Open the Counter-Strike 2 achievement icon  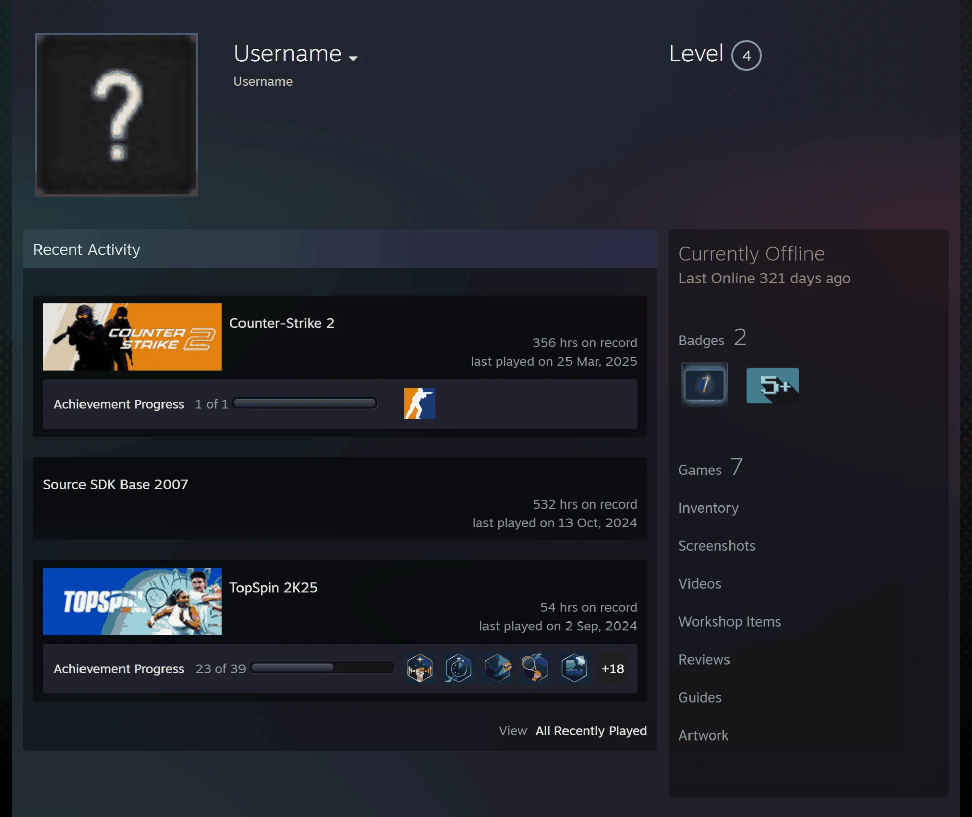[x=420, y=404]
